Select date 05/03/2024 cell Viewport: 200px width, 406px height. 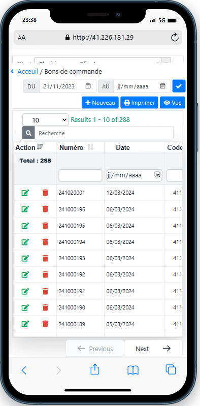pyautogui.click(x=120, y=324)
